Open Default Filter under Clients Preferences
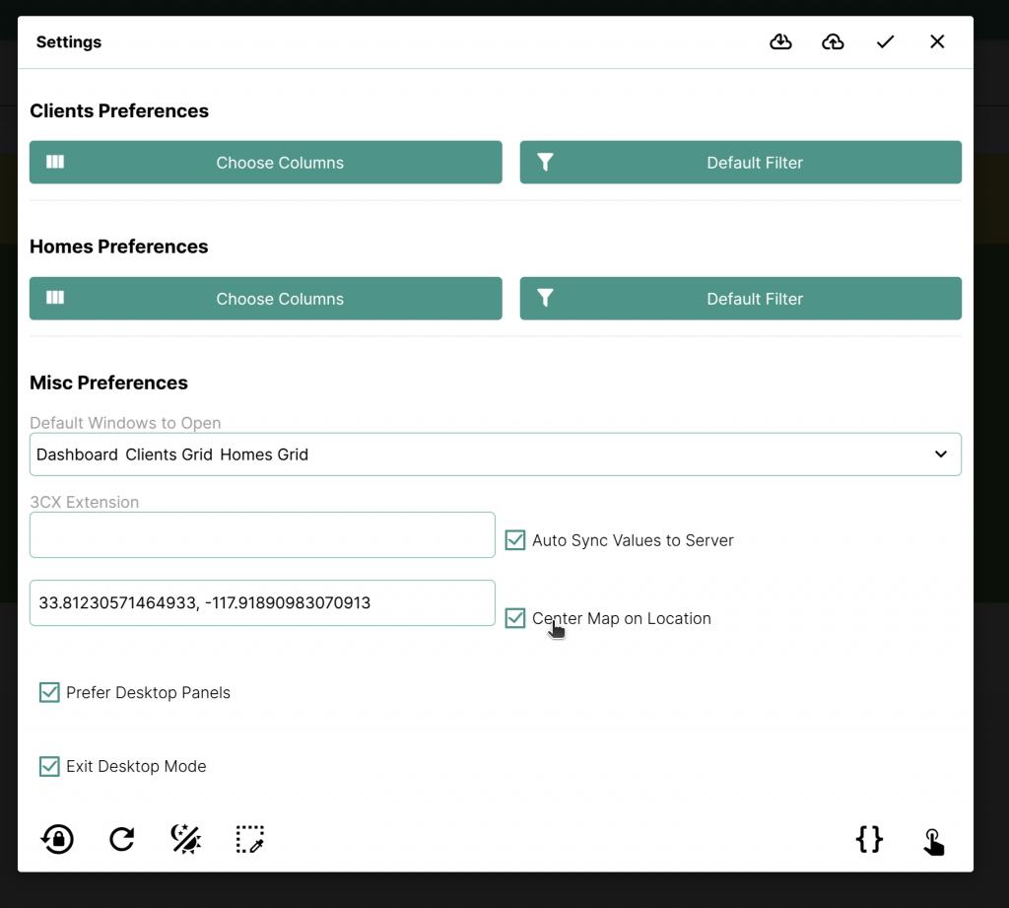This screenshot has width=1009, height=908. point(740,163)
